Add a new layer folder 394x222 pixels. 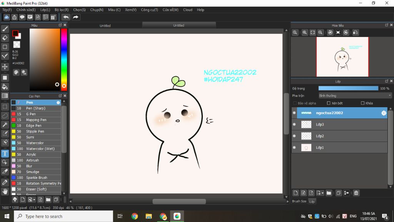(x=329, y=193)
